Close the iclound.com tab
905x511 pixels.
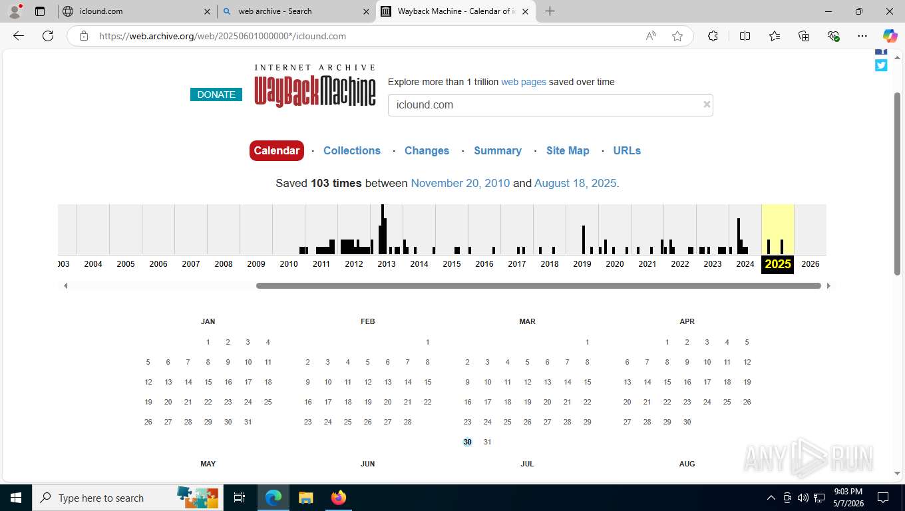click(207, 11)
